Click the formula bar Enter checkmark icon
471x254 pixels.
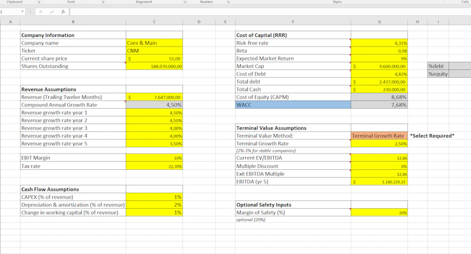(52, 12)
